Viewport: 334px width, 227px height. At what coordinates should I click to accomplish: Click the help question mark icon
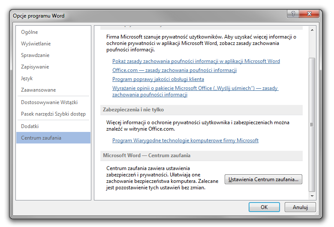tap(293, 14)
